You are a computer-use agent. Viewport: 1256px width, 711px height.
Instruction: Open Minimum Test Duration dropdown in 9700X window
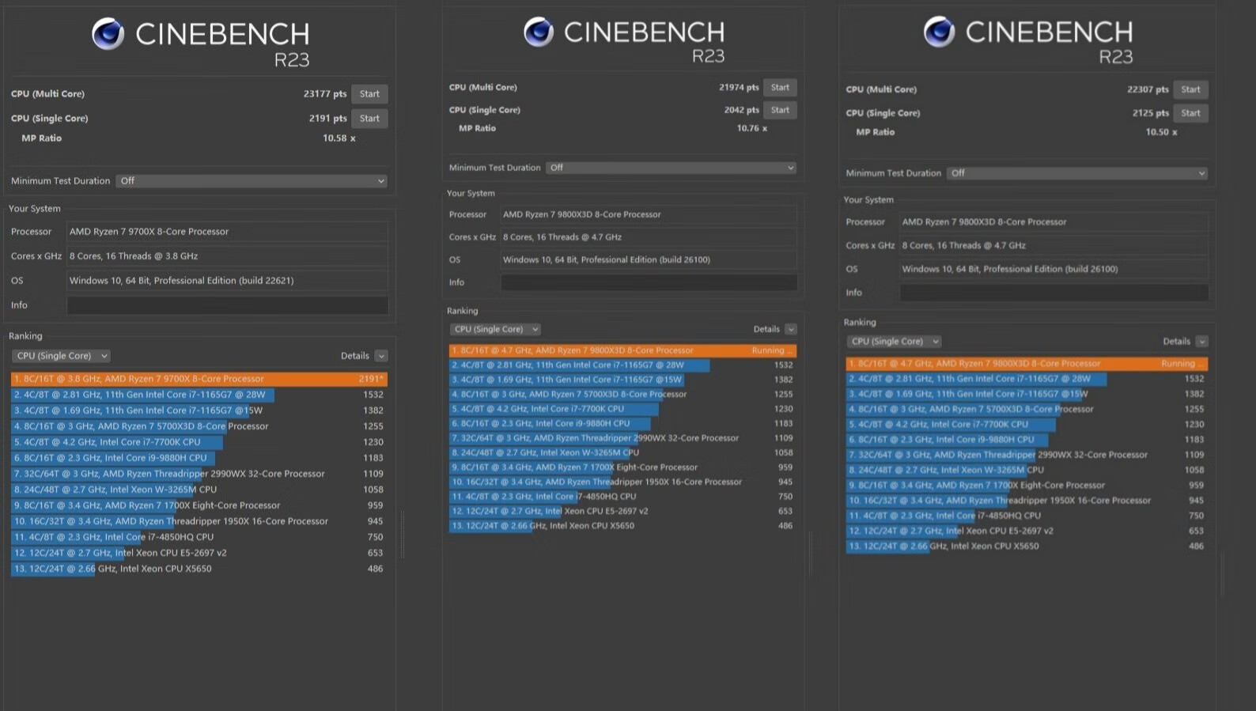click(x=252, y=181)
